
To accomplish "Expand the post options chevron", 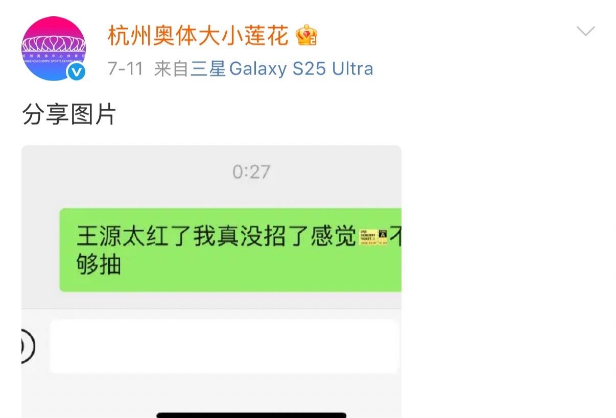I will coord(585,32).
